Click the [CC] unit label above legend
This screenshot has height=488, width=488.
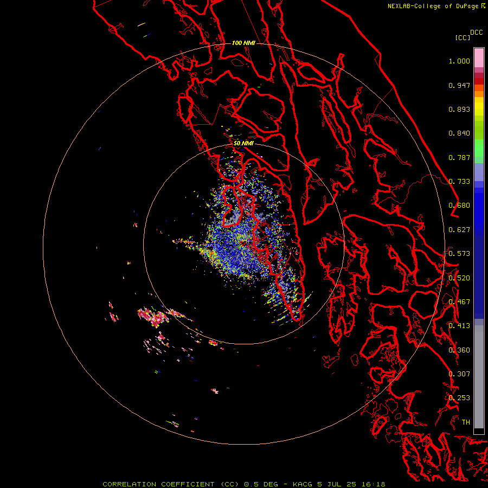(x=463, y=37)
